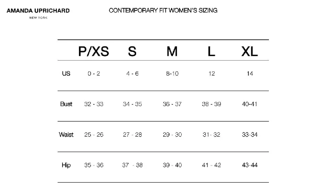Click the Bust row label
Image resolution: width=334 pixels, height=188 pixels.
tap(66, 104)
